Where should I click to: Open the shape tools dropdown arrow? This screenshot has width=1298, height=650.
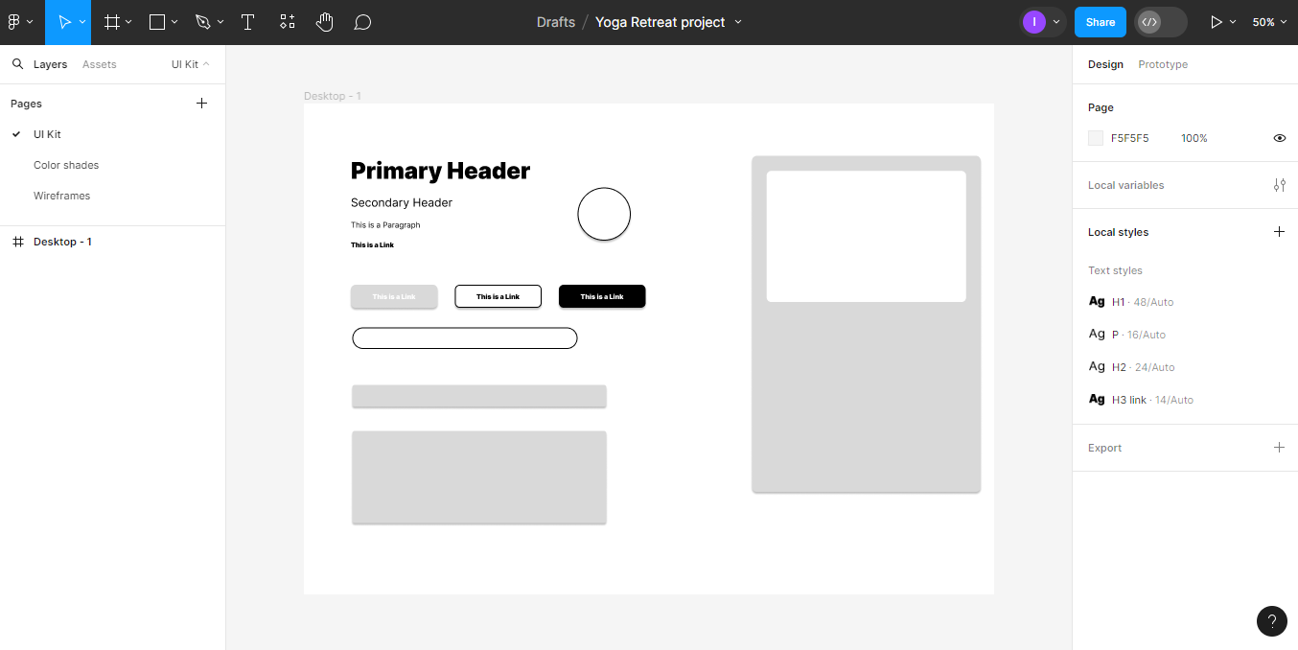(x=174, y=22)
